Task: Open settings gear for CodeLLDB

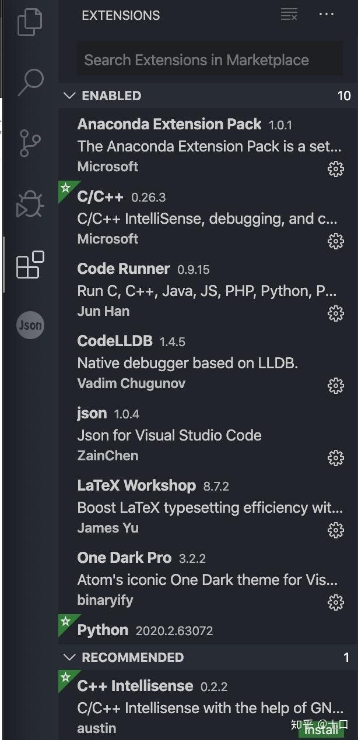Action: point(336,386)
